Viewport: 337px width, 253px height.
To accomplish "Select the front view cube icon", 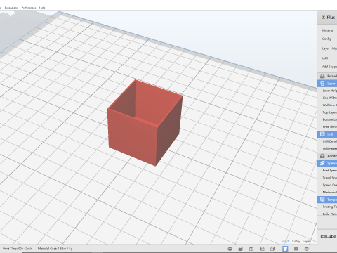I will tap(241, 249).
